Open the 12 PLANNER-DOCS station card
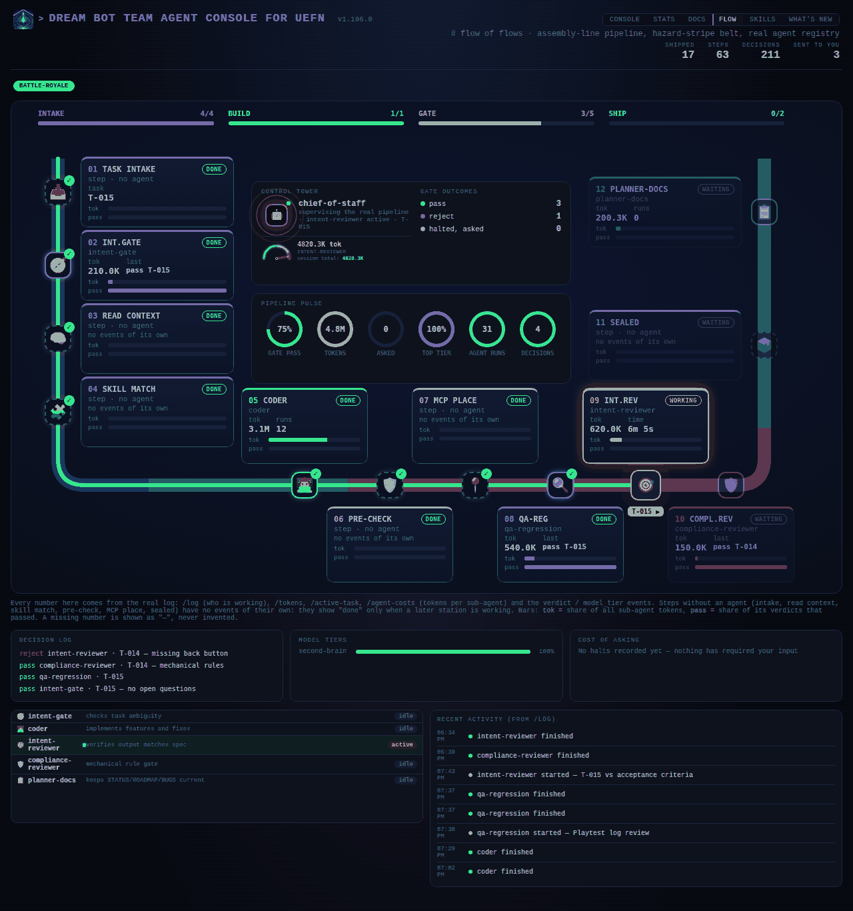Viewport: 853px width, 911px height. (665, 212)
